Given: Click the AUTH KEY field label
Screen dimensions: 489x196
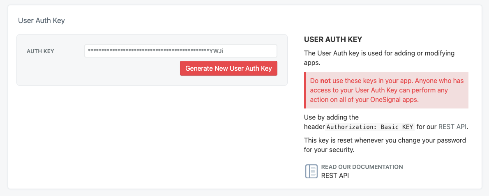Looking at the screenshot, I should (40, 51).
